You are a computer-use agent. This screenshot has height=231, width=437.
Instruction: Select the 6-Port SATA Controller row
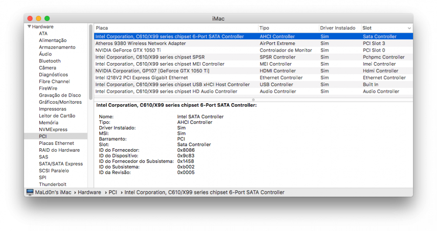pyautogui.click(x=253, y=37)
